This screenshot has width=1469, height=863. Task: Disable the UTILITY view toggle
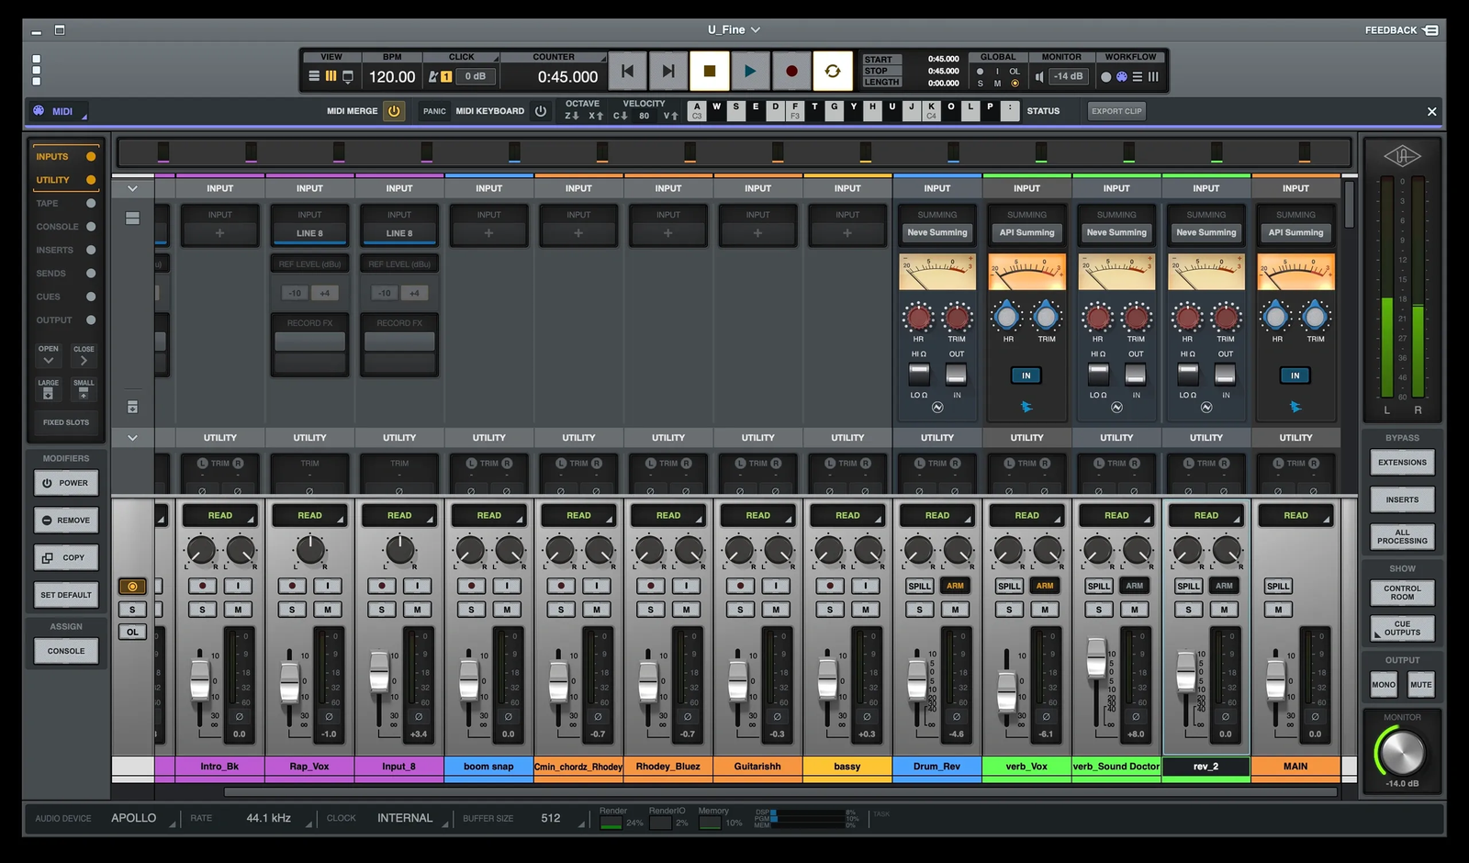(x=90, y=180)
